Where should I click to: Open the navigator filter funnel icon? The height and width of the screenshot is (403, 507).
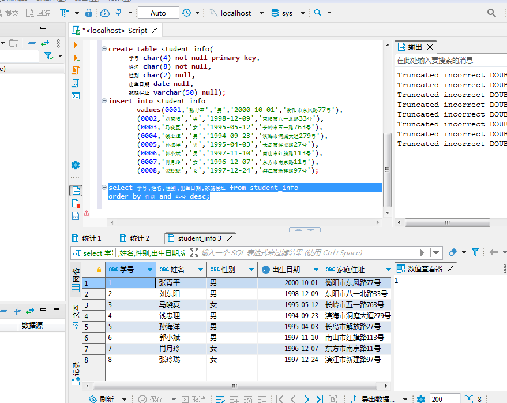[x=48, y=56]
